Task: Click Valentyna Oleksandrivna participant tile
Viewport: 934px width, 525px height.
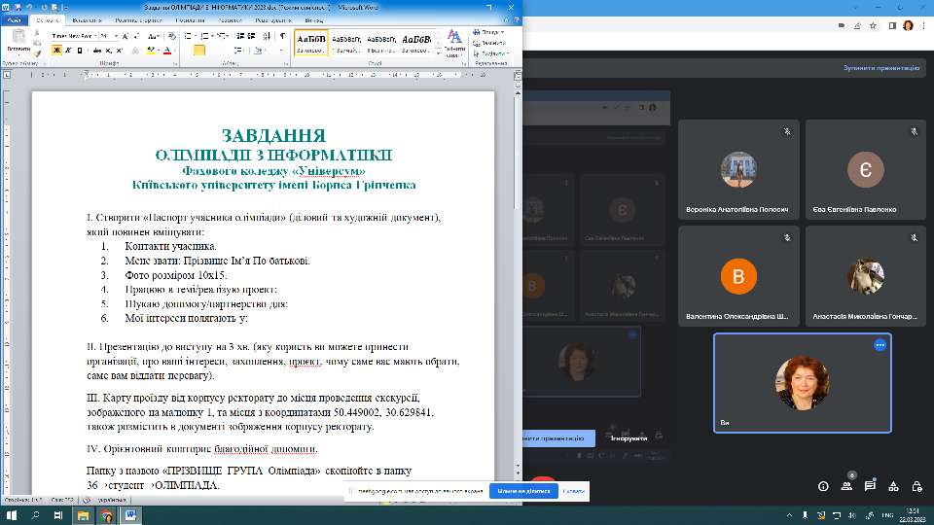Action: 738,276
